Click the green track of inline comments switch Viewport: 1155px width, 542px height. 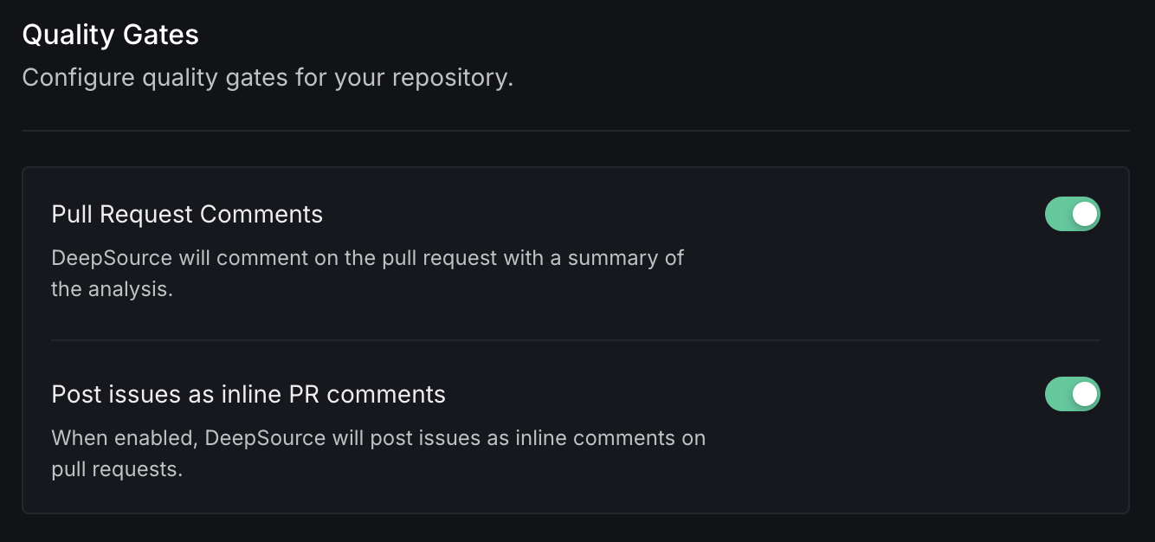pyautogui.click(x=1058, y=394)
